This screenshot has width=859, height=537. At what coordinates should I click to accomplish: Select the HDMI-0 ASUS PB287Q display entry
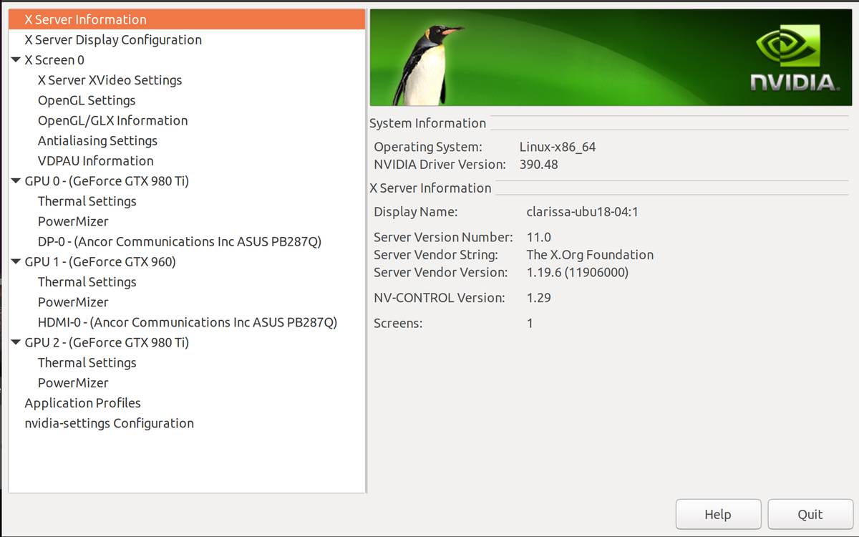187,322
